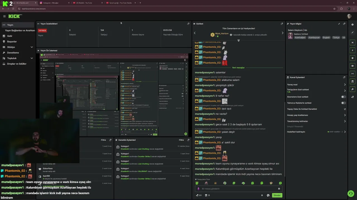Click the Sadece Sohbet category thumbnail
The height and width of the screenshot is (200, 357).
coord(290,36)
